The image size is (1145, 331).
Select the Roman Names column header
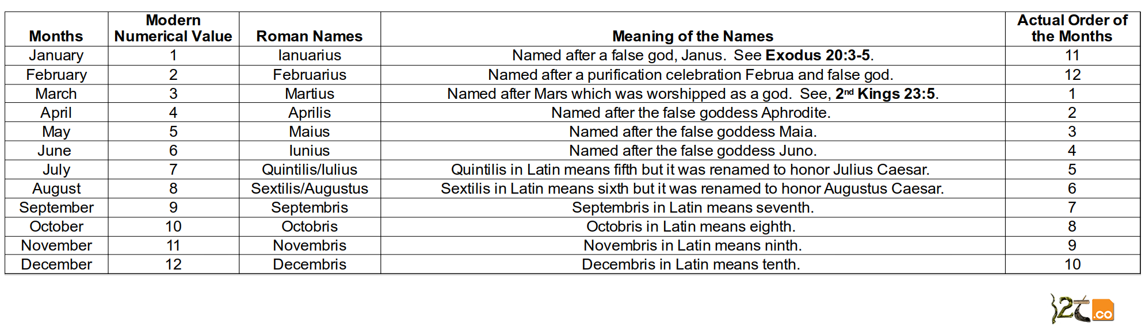click(x=310, y=36)
